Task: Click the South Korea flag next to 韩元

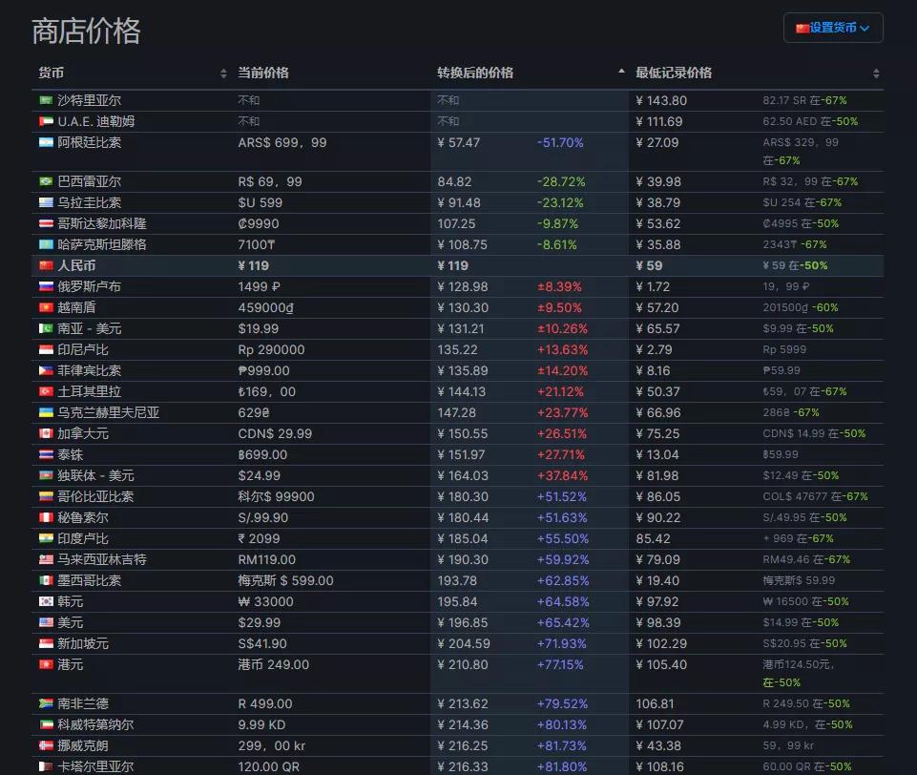Action: pyautogui.click(x=43, y=601)
